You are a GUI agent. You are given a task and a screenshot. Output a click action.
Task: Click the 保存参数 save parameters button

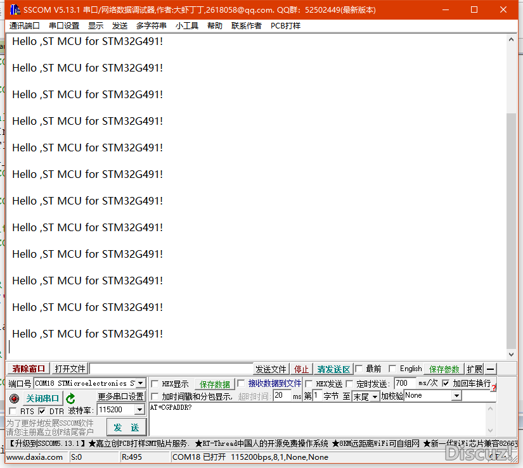pos(444,369)
